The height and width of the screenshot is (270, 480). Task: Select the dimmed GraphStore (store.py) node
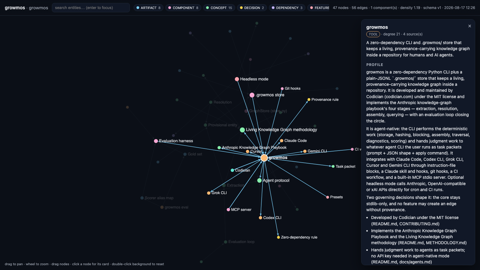click(246, 111)
